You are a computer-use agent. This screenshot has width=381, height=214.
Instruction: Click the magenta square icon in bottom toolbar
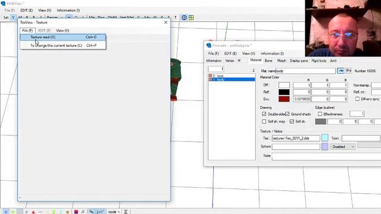click(x=76, y=212)
